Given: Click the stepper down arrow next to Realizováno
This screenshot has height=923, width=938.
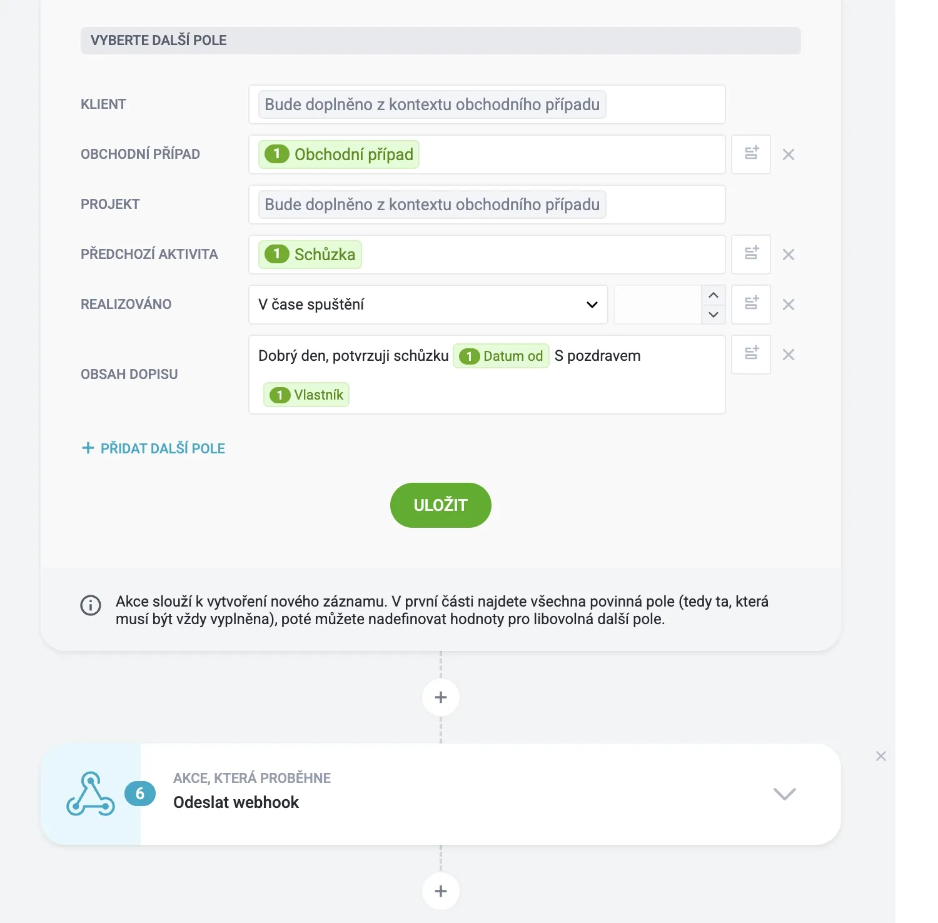Looking at the screenshot, I should click(713, 315).
